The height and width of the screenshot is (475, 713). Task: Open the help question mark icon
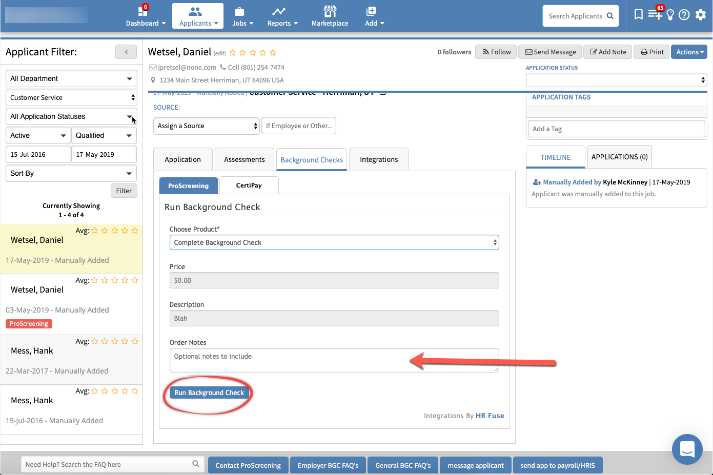point(684,15)
